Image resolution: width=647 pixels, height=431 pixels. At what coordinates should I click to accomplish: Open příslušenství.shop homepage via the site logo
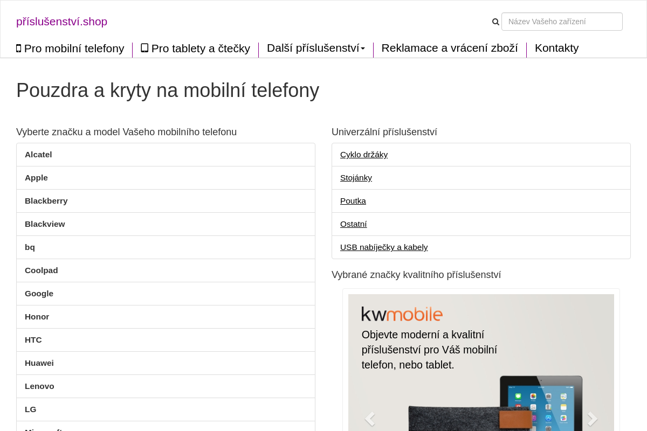coord(61,22)
